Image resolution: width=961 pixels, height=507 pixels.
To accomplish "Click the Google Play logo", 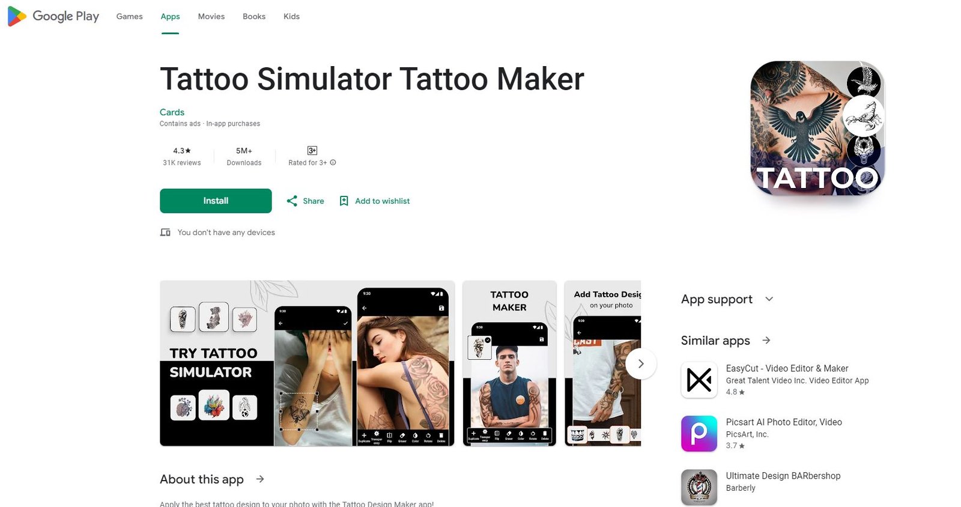I will pyautogui.click(x=53, y=16).
